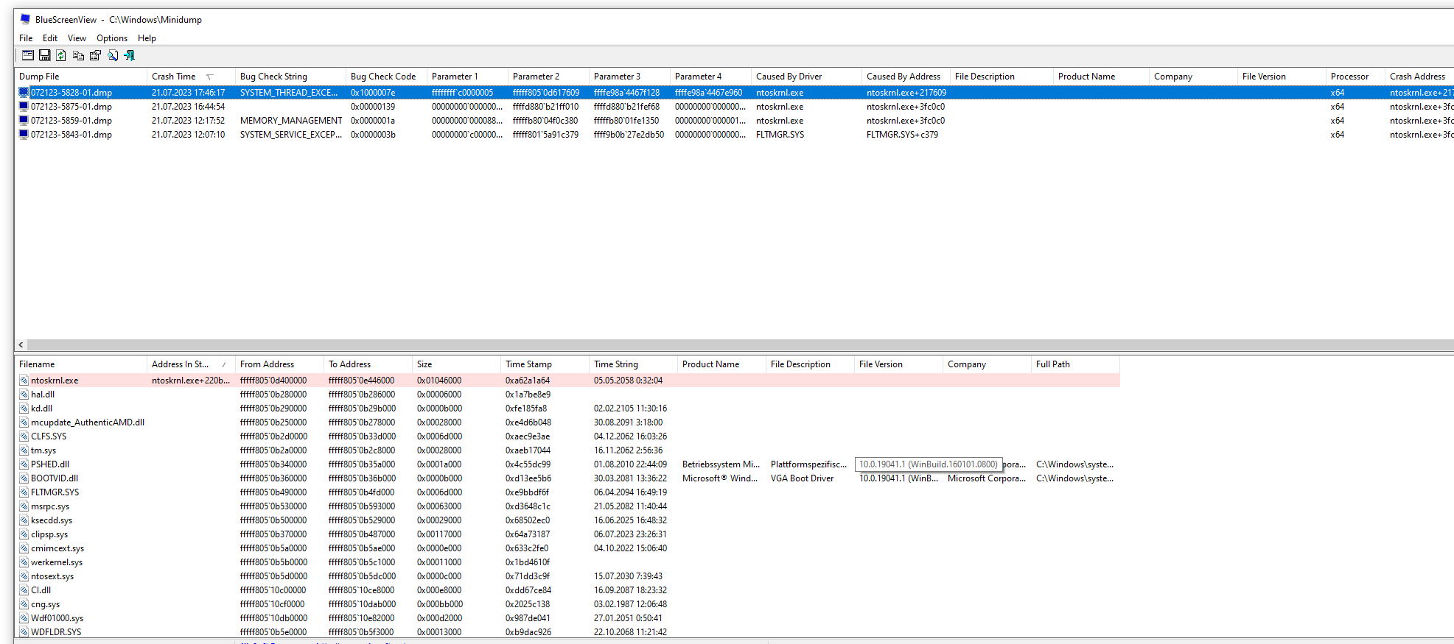Click the VGA Boot Driver description cell
Viewport: 1454px width, 644px height.
tap(802, 478)
